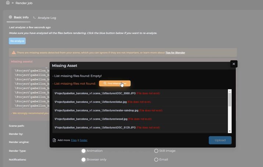Image resolution: width=263 pixels, height=167 pixels.
Task: Click the Upload button
Action: tap(220, 140)
